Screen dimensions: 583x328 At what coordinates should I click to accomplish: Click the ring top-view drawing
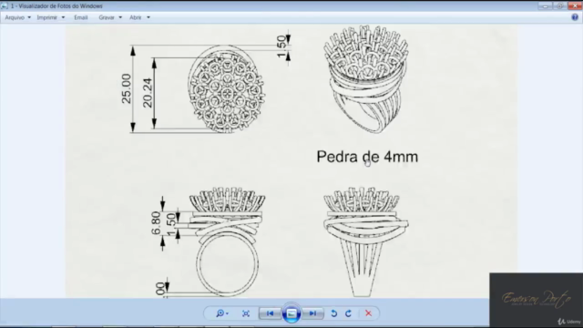click(x=227, y=89)
